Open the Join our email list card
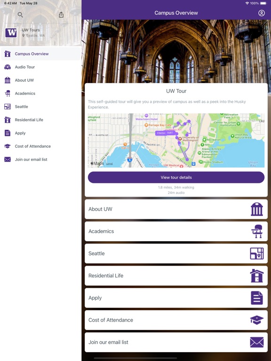 pyautogui.click(x=176, y=342)
